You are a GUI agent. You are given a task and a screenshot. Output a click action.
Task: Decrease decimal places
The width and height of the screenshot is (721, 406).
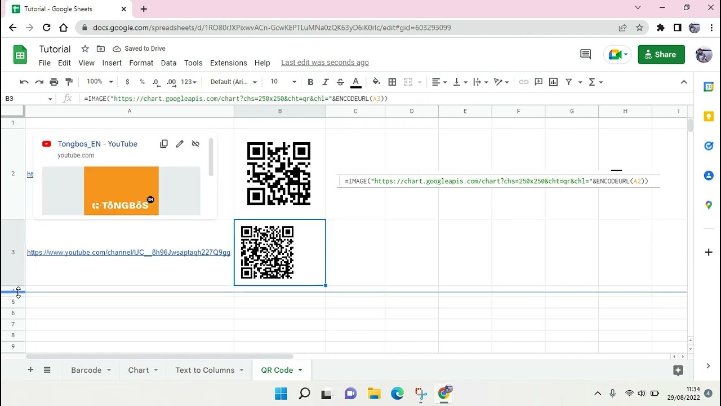tap(156, 82)
